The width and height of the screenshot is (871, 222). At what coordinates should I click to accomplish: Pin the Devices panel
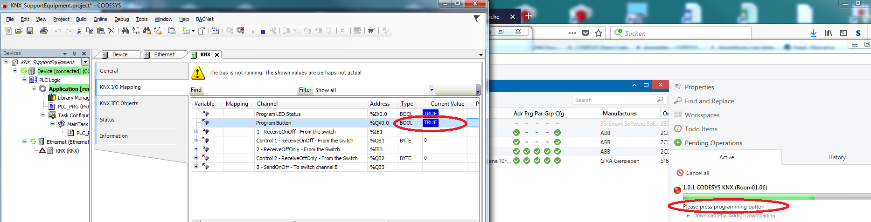point(74,54)
